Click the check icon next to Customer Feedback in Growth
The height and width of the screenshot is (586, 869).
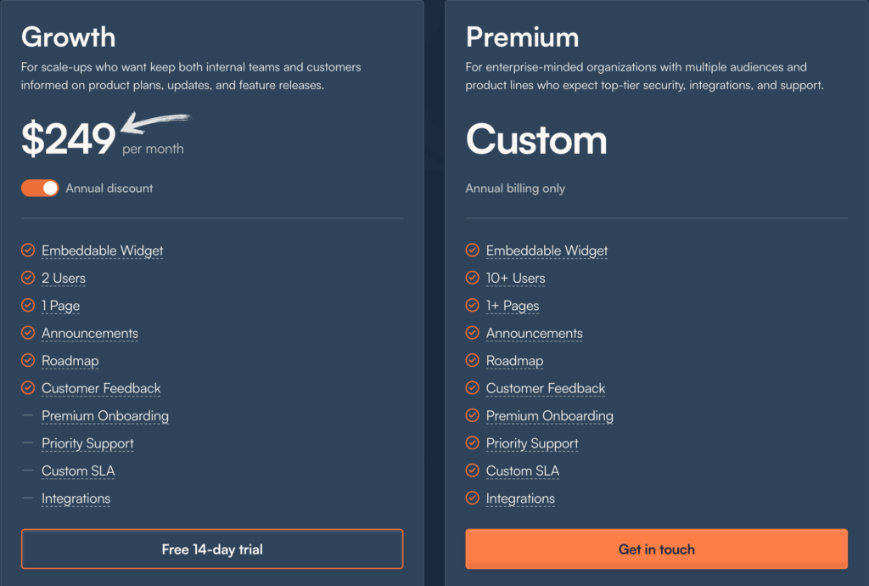coord(28,387)
